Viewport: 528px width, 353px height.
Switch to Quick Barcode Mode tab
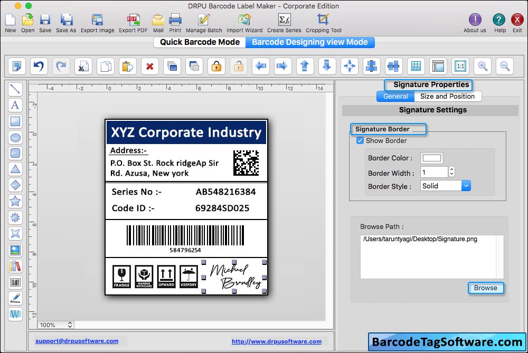200,42
